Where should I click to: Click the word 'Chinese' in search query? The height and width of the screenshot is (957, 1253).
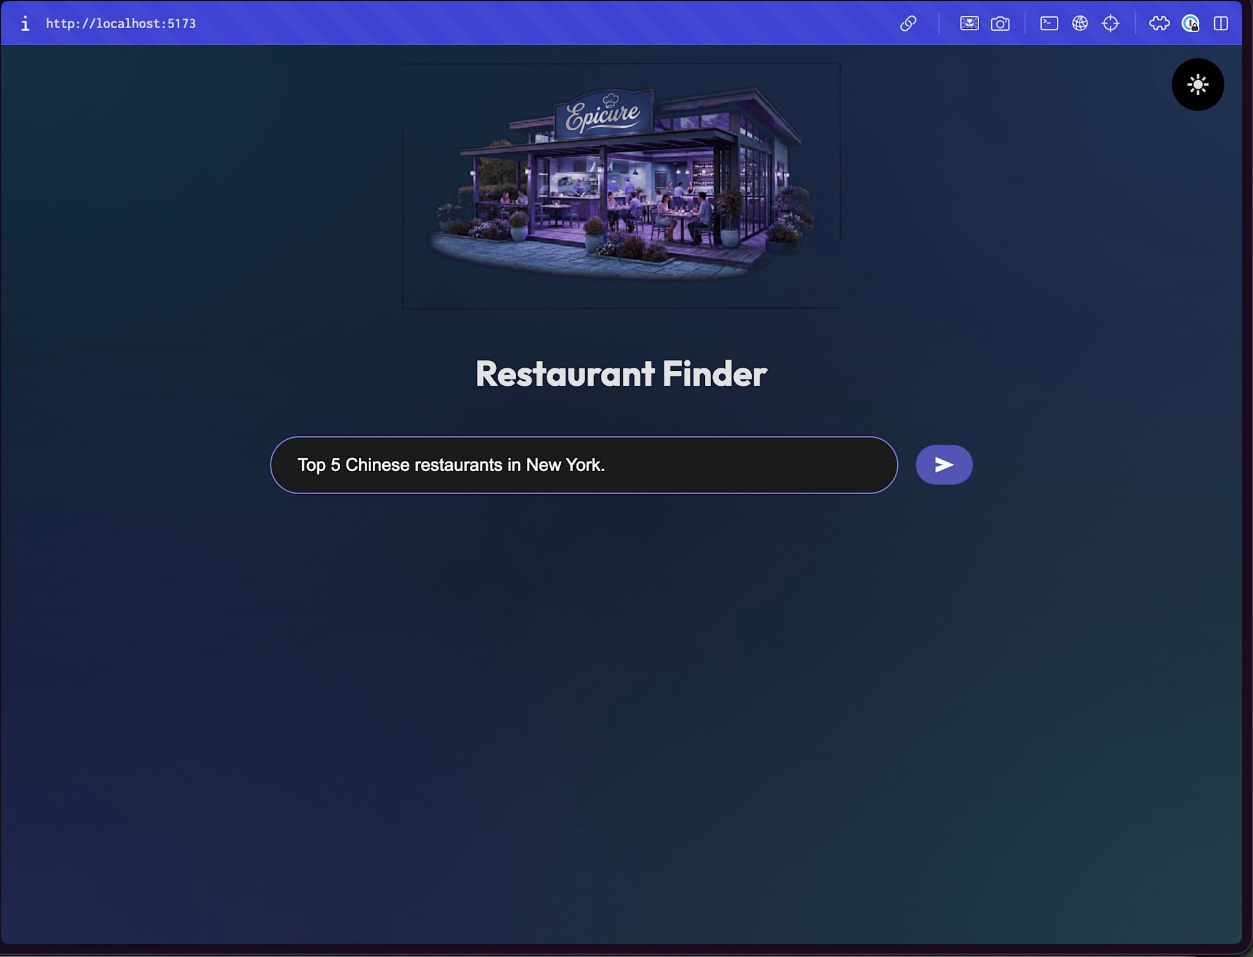tap(377, 465)
